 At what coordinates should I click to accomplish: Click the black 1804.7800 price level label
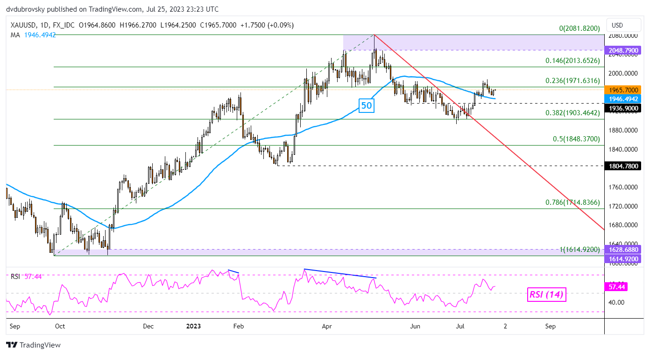pyautogui.click(x=623, y=166)
